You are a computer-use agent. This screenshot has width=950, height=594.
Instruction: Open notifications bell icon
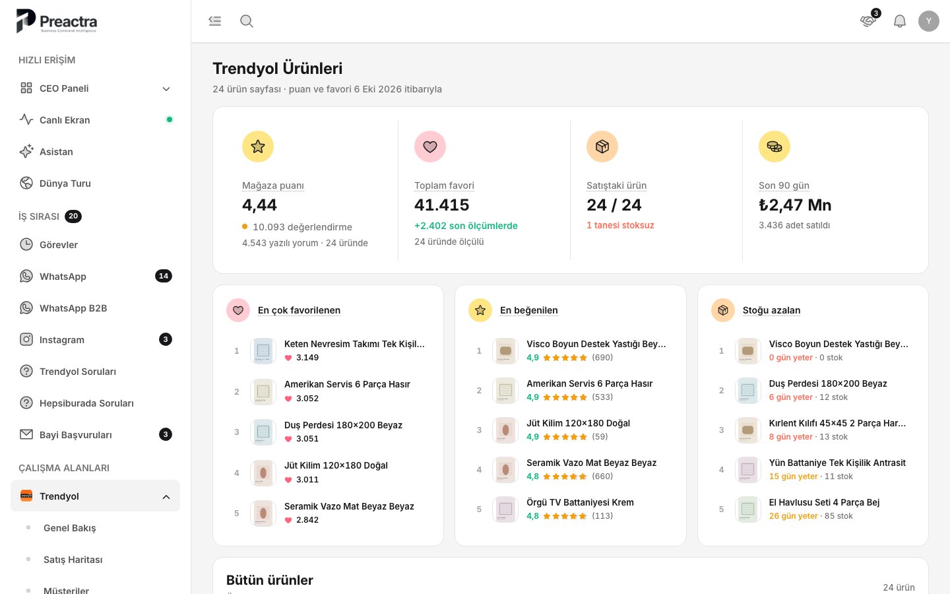(900, 21)
